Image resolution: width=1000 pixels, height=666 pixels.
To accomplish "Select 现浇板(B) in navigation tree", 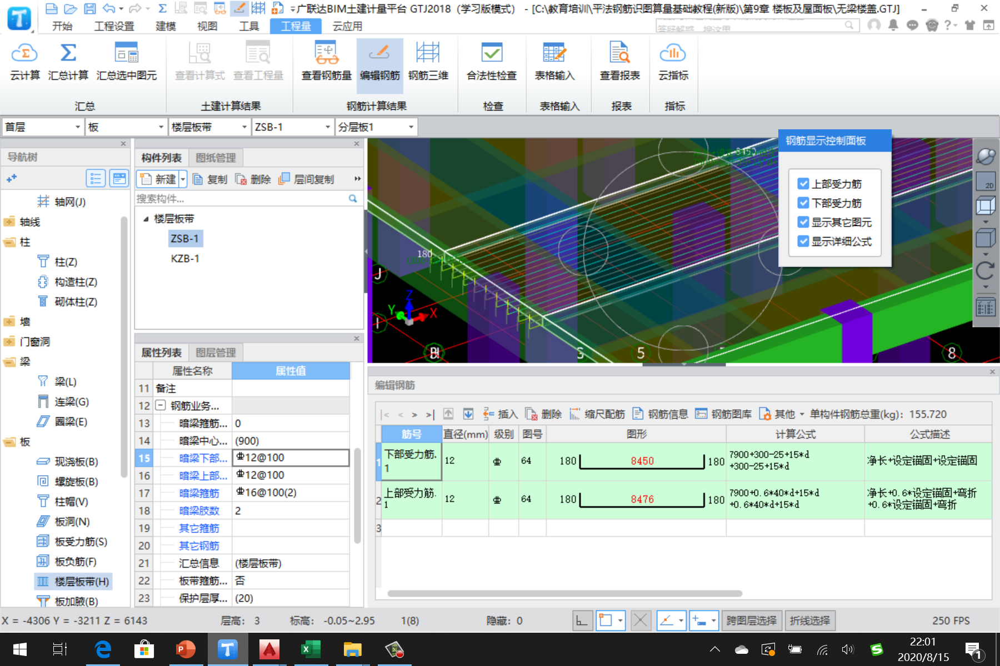I will click(x=68, y=462).
